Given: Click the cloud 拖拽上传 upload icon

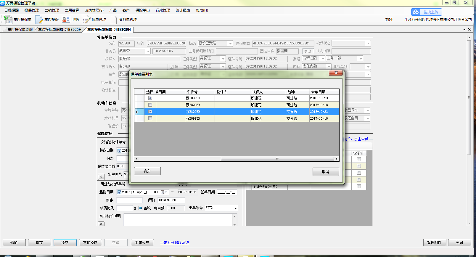Looking at the screenshot, I should pyautogui.click(x=416, y=12).
